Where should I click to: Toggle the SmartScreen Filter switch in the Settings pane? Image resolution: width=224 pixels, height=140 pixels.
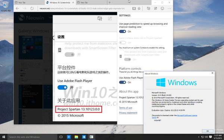coord(127,59)
